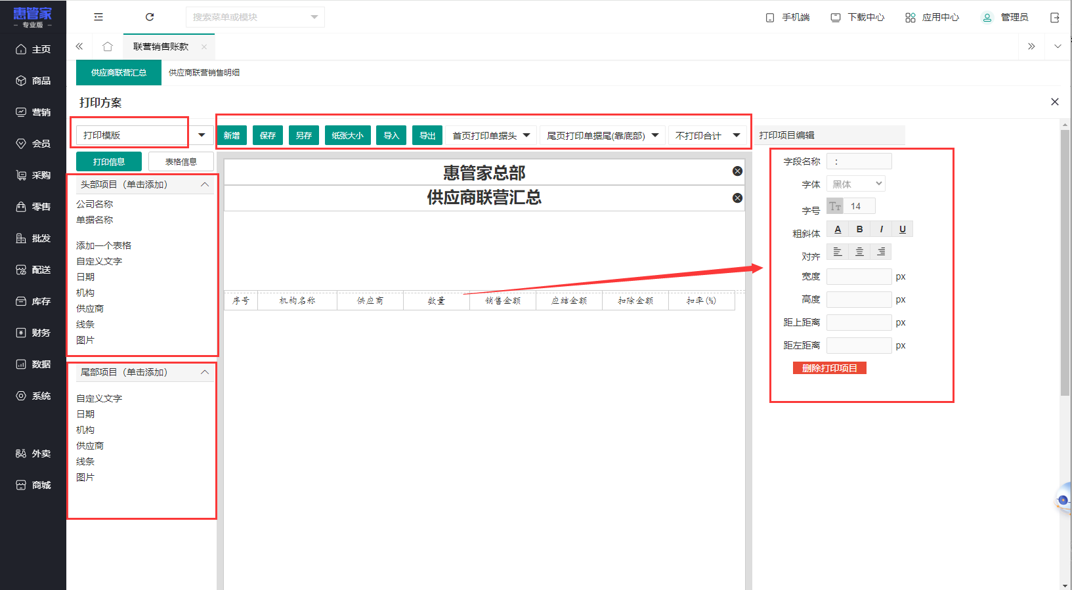Open the search menu or module combo box
1072x590 pixels.
[x=255, y=17]
